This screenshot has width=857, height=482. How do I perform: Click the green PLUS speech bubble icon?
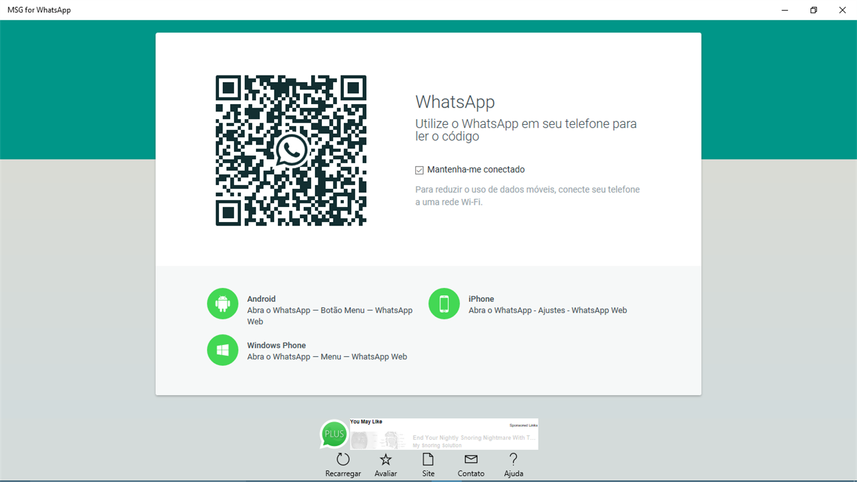click(x=334, y=434)
